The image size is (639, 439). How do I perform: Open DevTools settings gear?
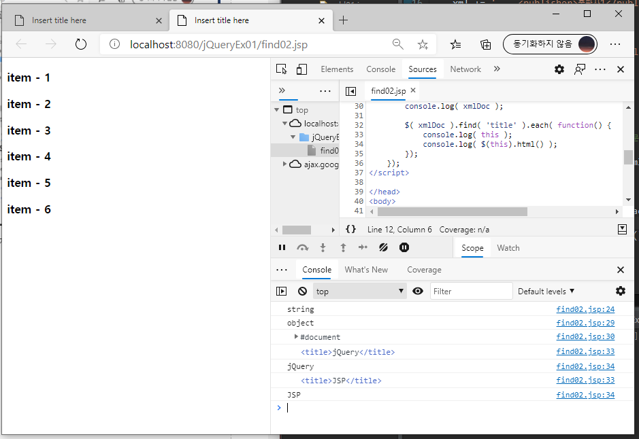click(559, 69)
